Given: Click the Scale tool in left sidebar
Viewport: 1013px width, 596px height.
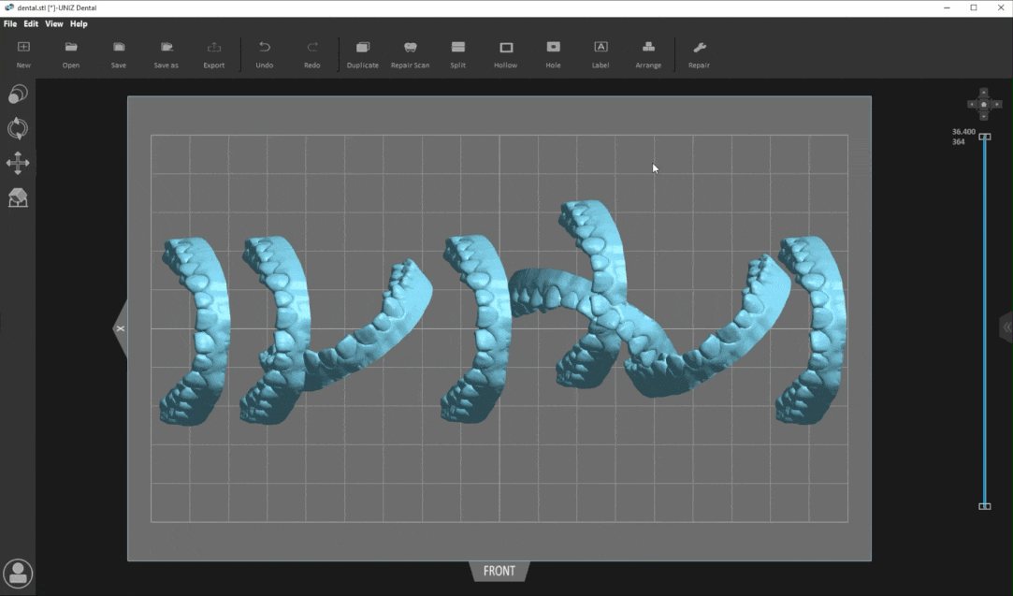Looking at the screenshot, I should coord(18,94).
